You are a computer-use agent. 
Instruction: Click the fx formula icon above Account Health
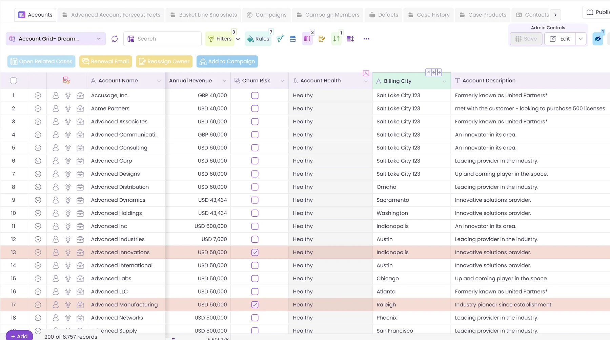pos(366,73)
